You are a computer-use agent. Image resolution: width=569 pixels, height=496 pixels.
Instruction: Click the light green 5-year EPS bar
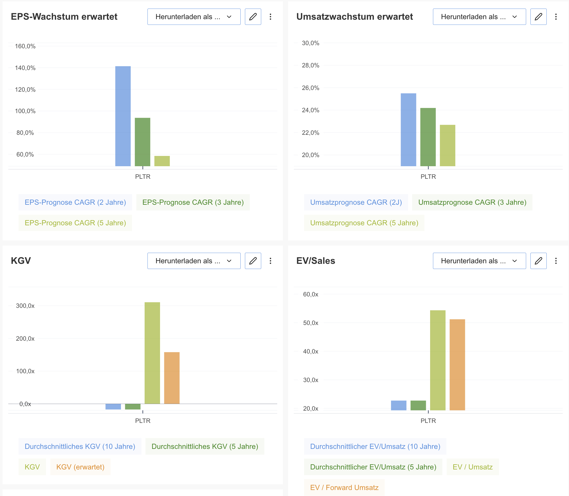[x=162, y=161]
